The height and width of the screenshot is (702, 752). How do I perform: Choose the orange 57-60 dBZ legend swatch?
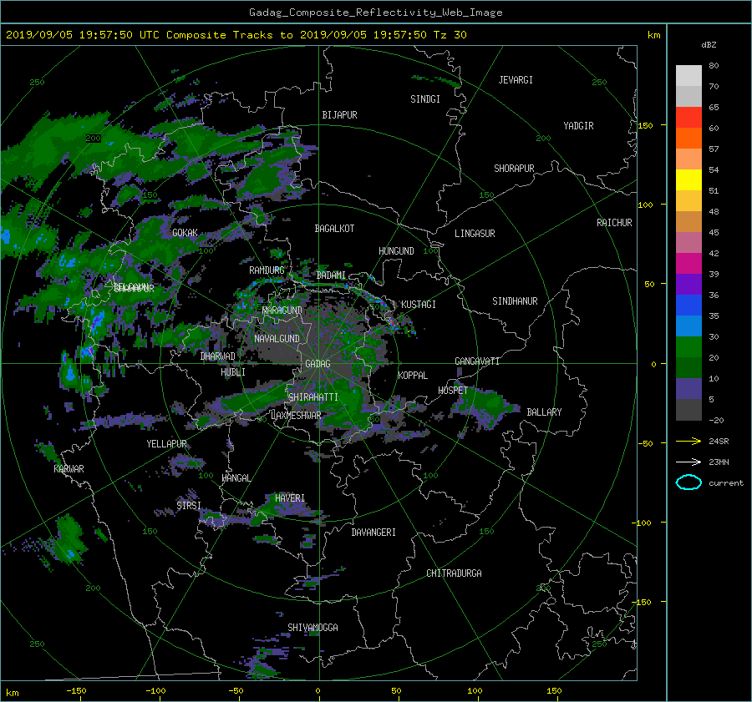(x=688, y=139)
